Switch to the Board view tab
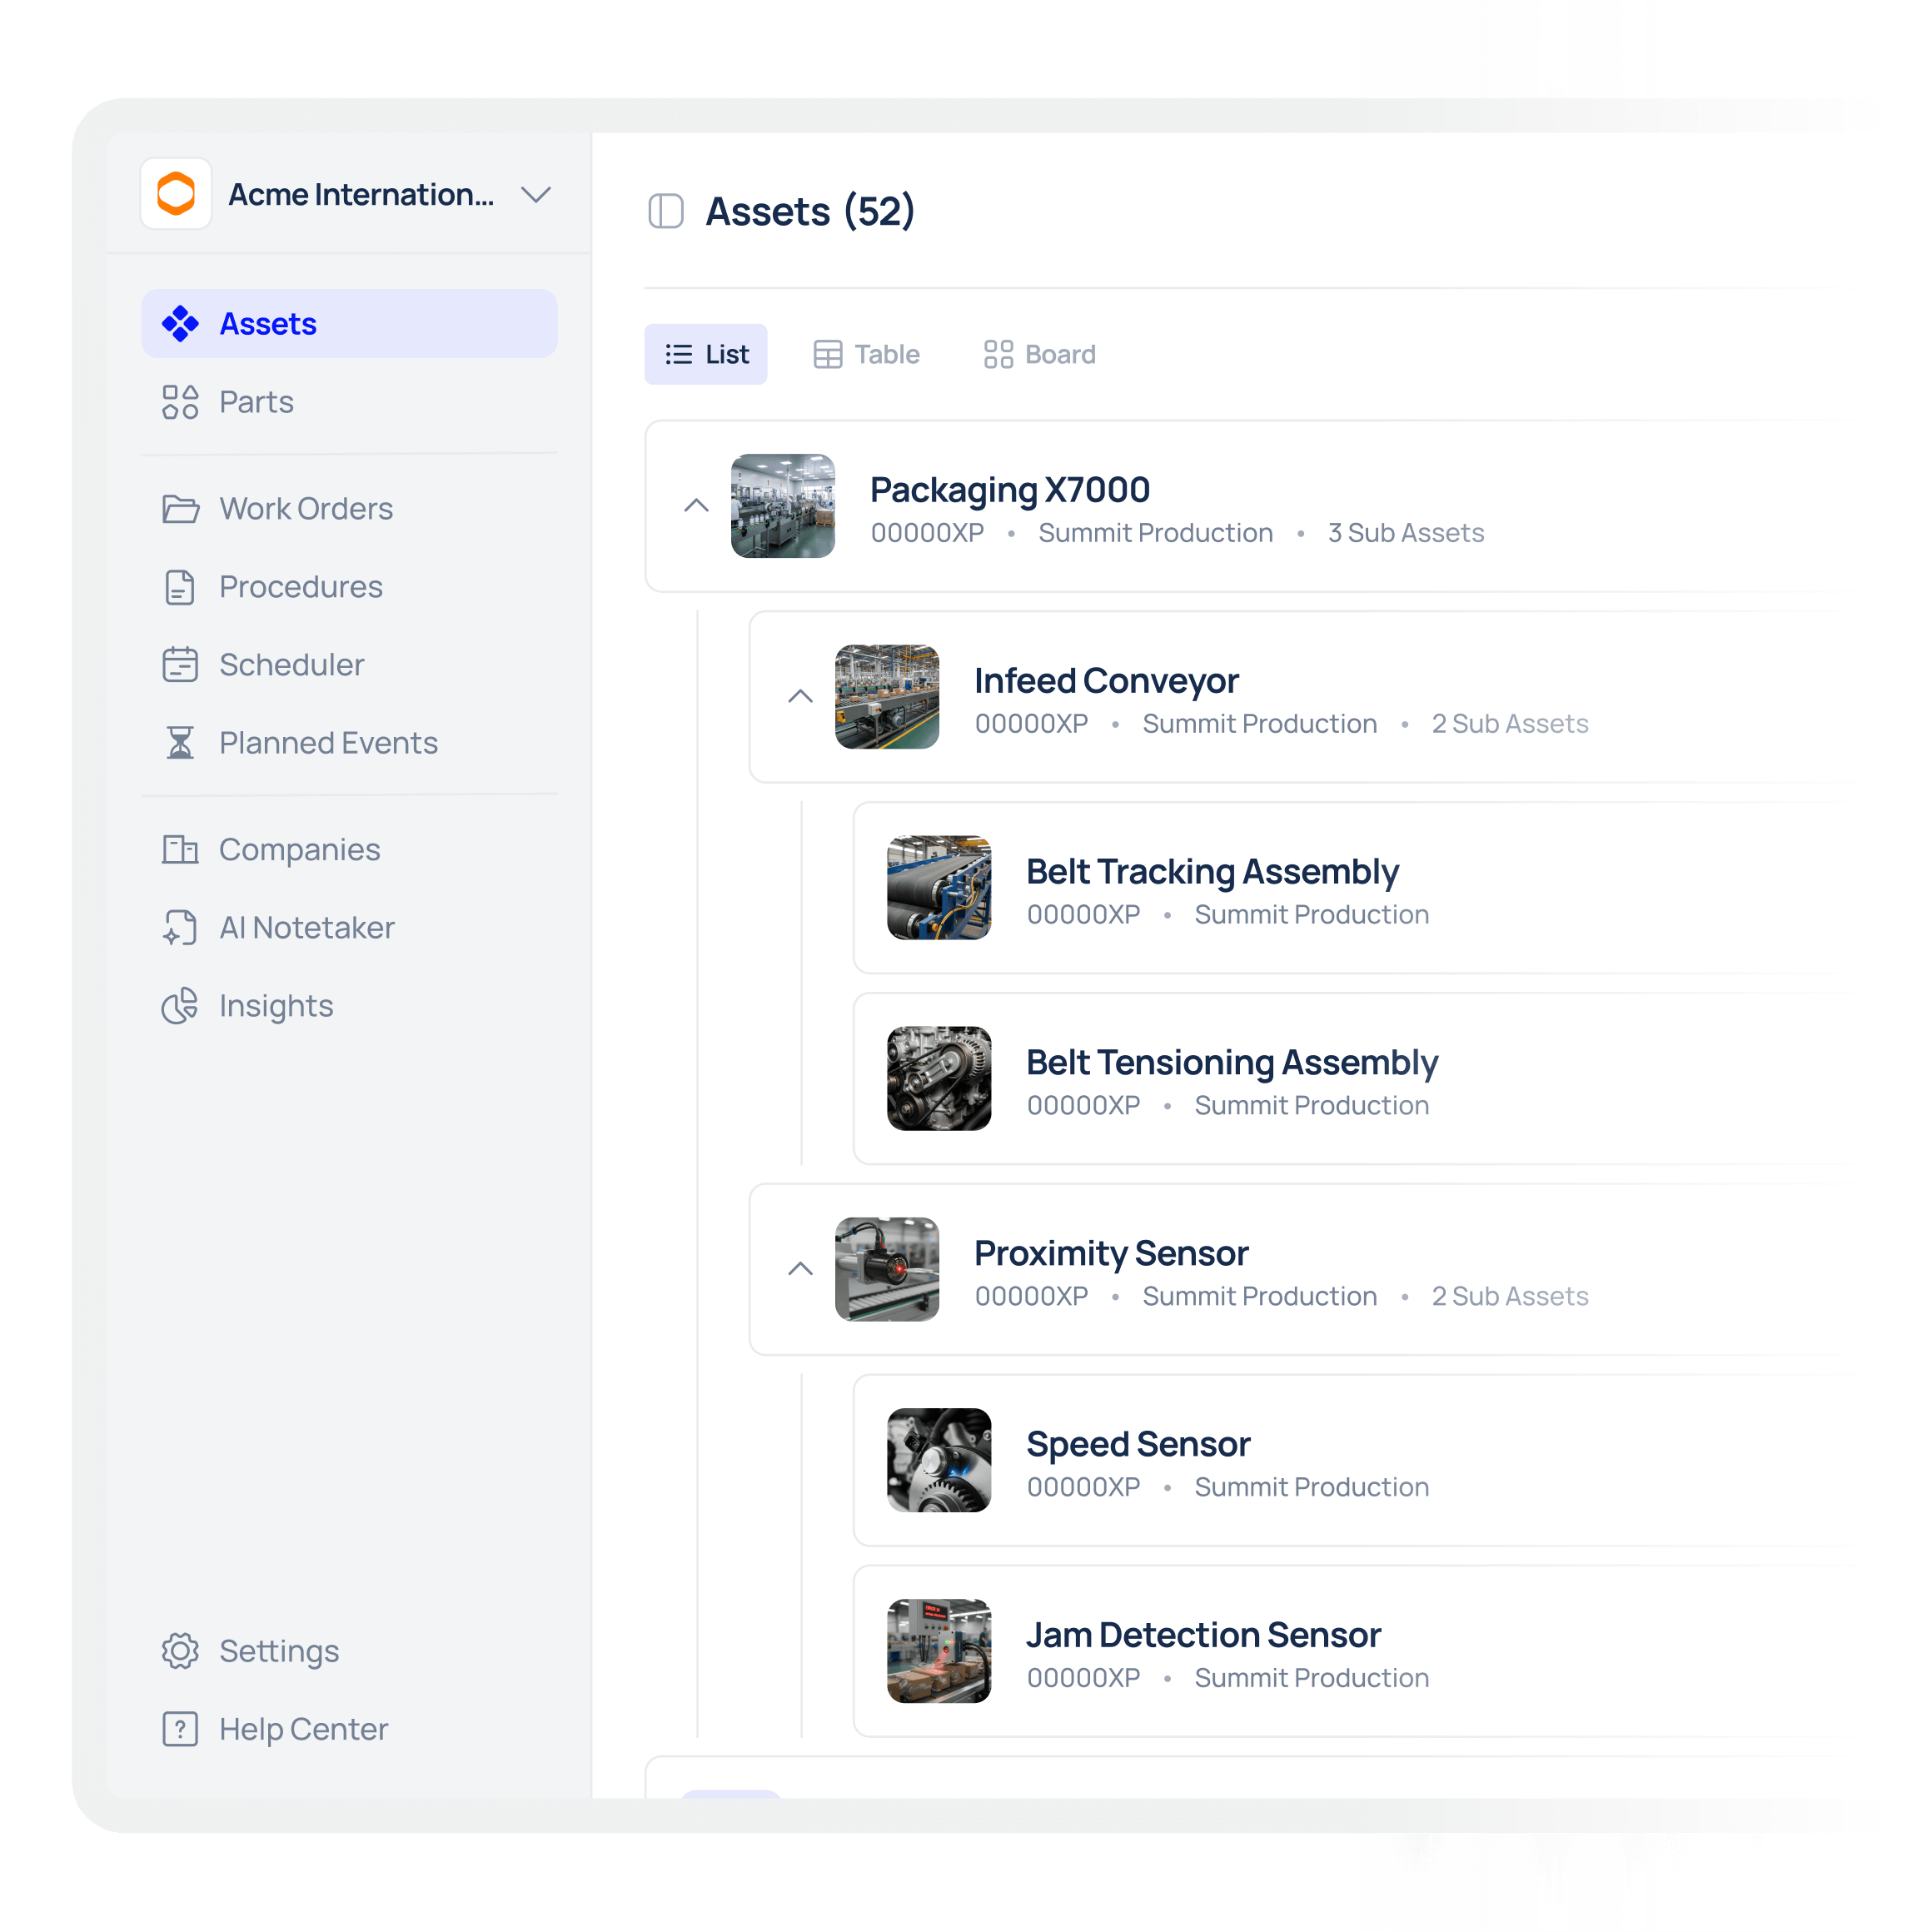Image resolution: width=1932 pixels, height=1932 pixels. (1040, 354)
